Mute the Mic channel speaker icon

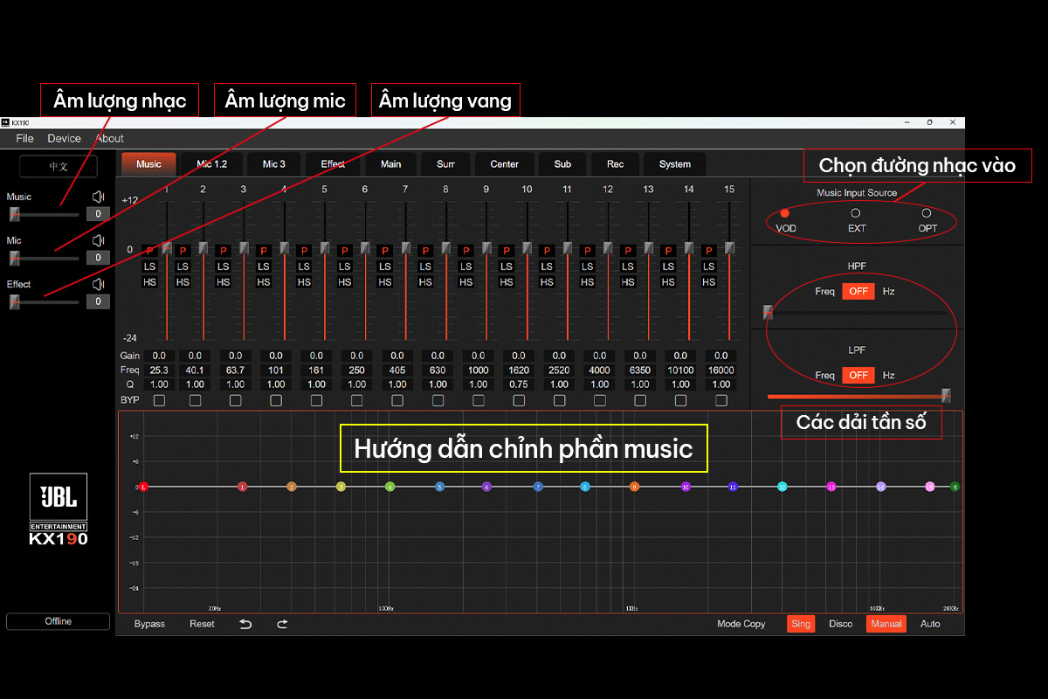click(98, 240)
